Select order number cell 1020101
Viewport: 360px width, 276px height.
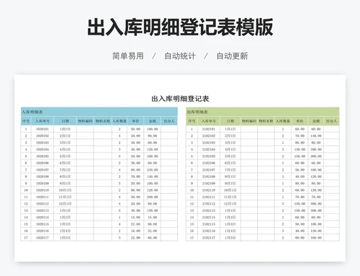(42, 129)
